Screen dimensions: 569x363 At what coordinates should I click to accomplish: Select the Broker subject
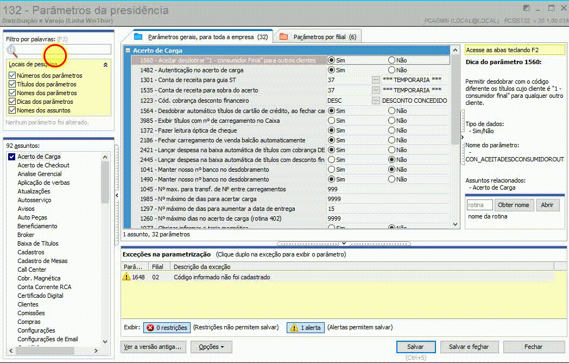coord(26,235)
